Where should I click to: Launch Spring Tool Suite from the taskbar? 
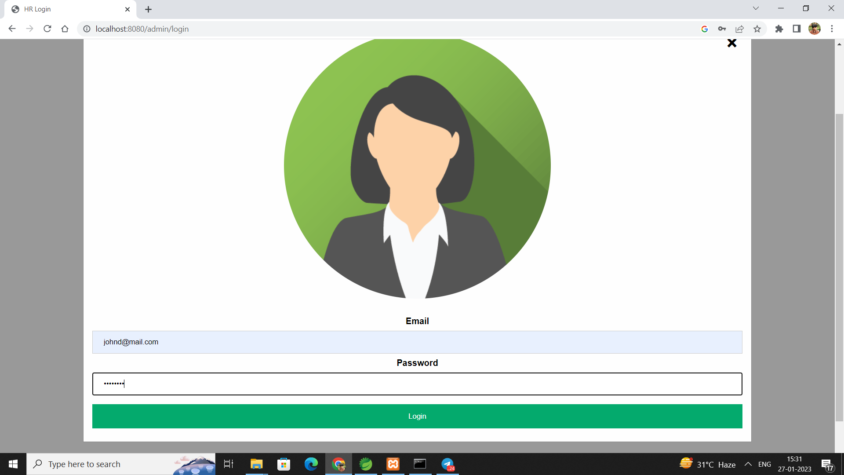point(366,464)
